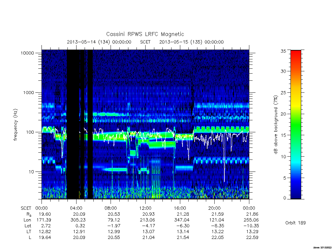This screenshot has width=332, height=249.
Task: Click the 15 color bar tick label
Action: [x=283, y=135]
